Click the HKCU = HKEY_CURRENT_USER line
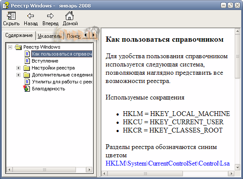This screenshot has width=243, height=179. [173, 122]
